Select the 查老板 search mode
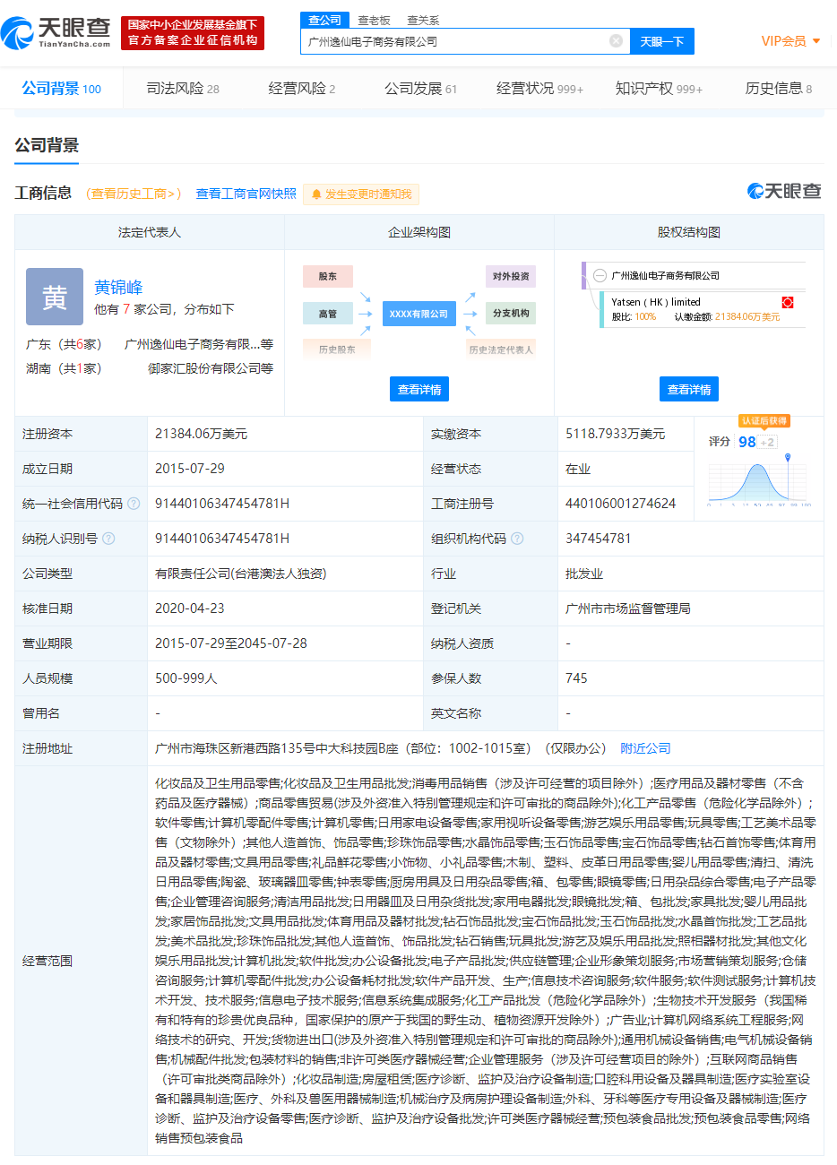 [374, 20]
